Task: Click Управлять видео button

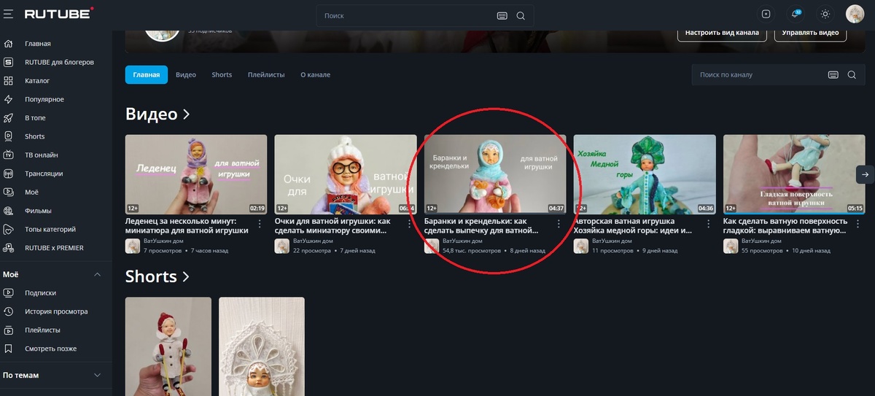Action: click(810, 32)
